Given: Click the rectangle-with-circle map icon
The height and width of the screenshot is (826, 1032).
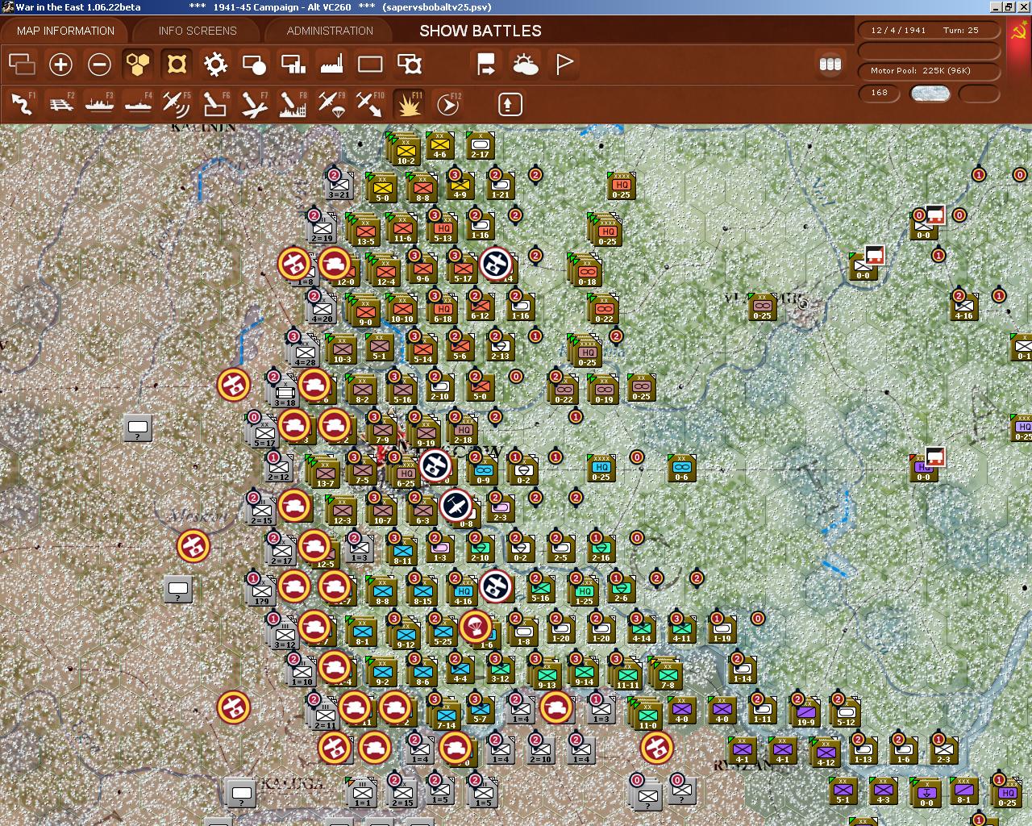Looking at the screenshot, I should coord(254,64).
